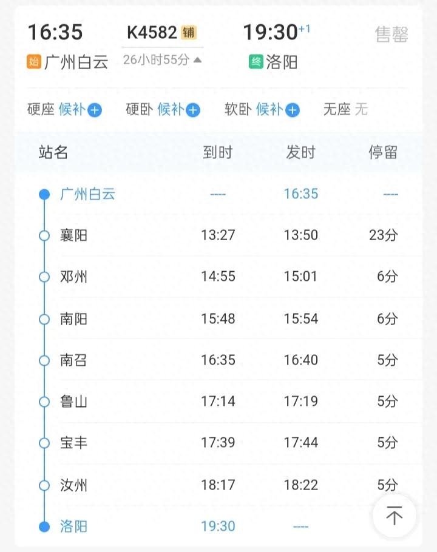Screen dimensions: 437x552
Task: Tap the plus icon beside 软卧 候补
Action: coord(293,110)
